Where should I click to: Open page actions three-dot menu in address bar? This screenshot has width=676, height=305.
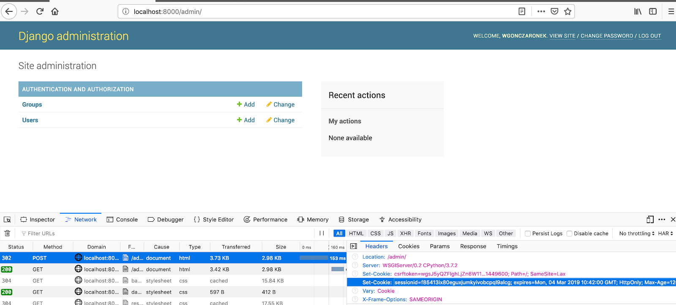tap(541, 11)
